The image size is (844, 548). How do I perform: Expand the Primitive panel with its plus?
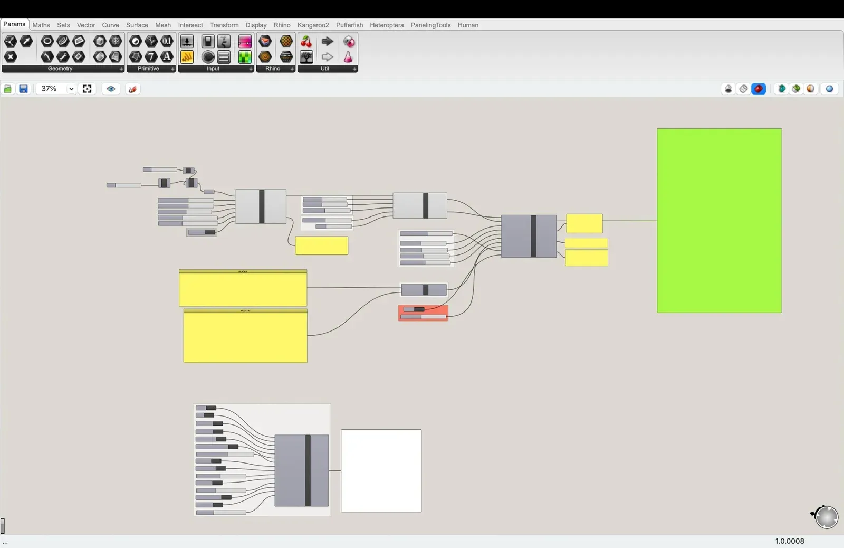click(172, 69)
